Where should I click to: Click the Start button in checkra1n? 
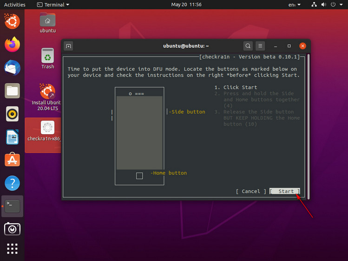[285, 191]
